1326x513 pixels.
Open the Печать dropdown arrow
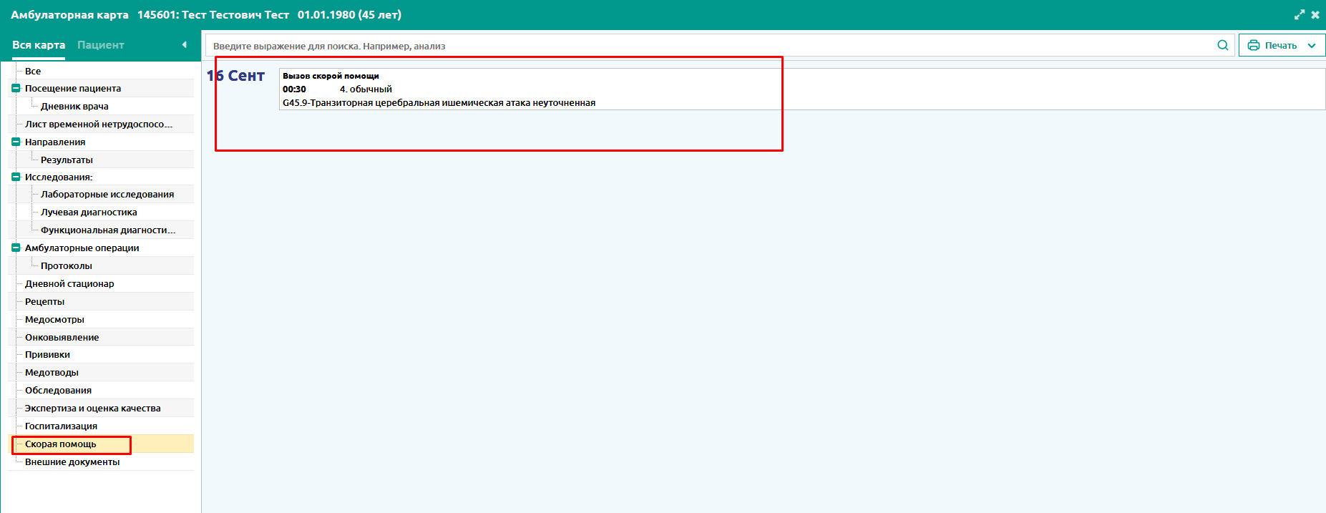coord(1312,45)
